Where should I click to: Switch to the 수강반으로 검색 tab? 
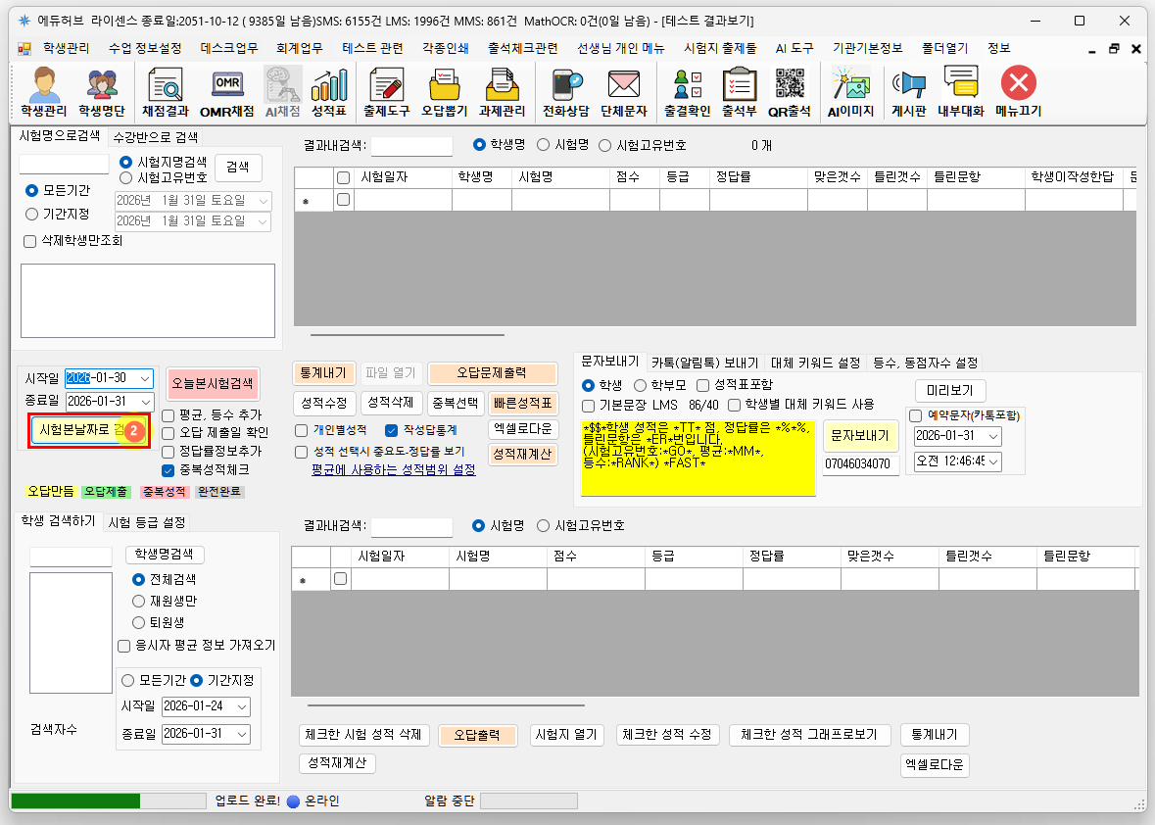point(155,137)
